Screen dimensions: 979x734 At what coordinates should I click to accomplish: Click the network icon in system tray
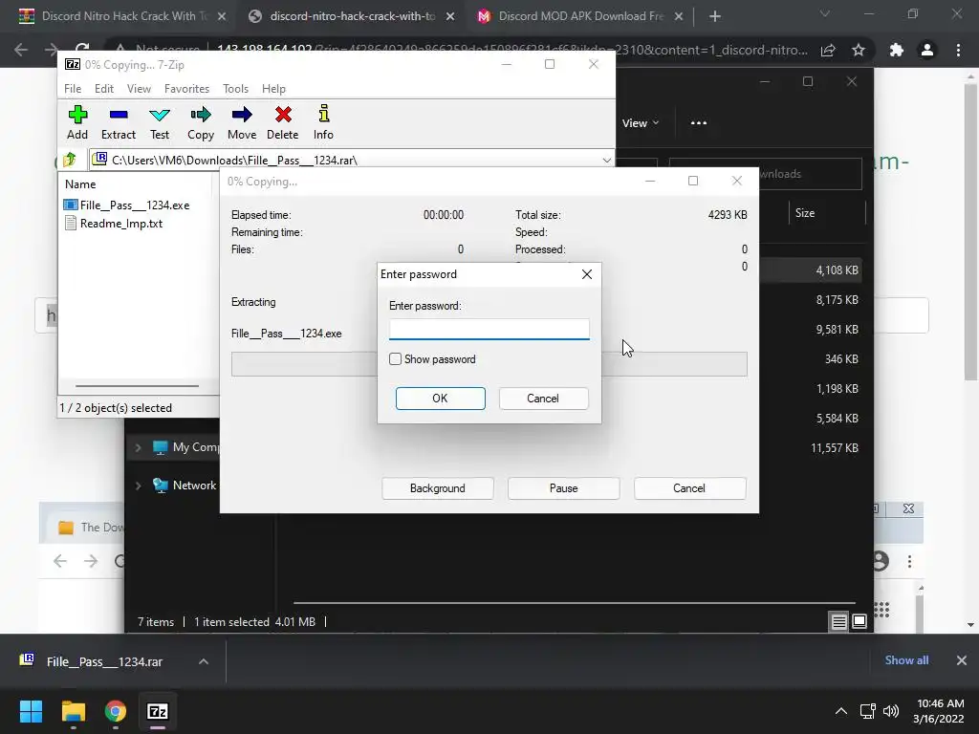click(x=867, y=711)
